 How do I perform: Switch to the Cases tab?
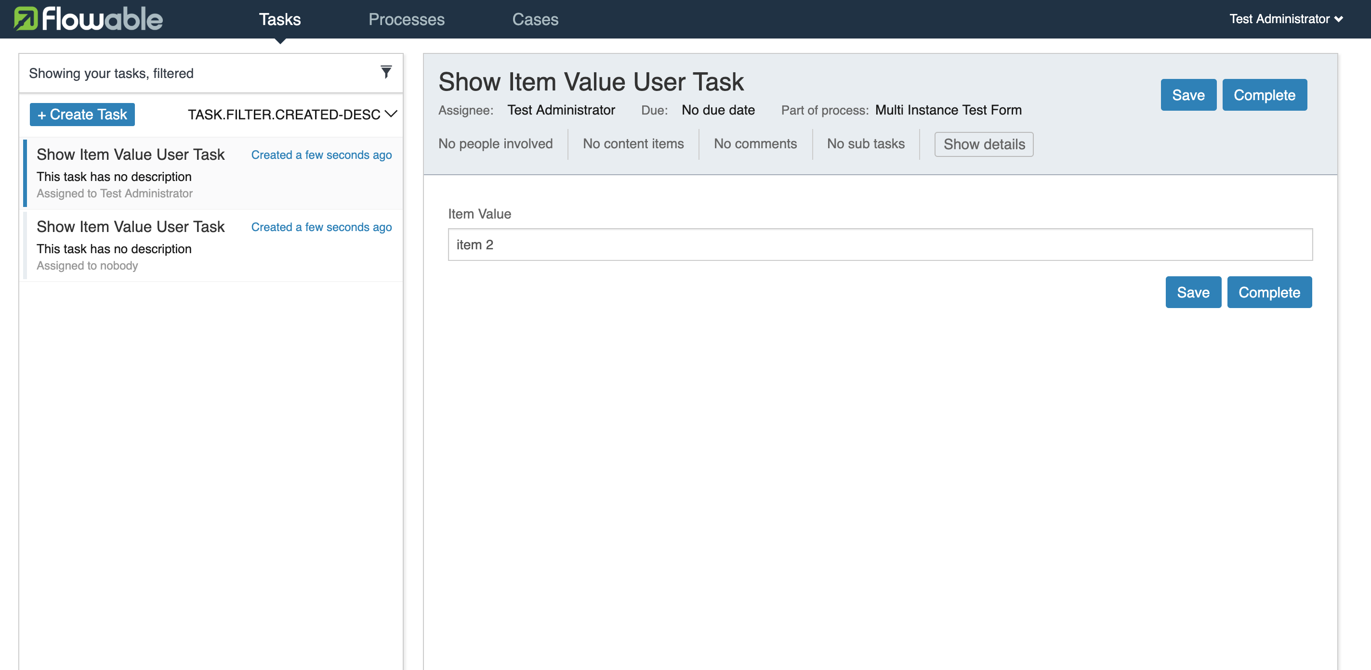[x=535, y=19]
